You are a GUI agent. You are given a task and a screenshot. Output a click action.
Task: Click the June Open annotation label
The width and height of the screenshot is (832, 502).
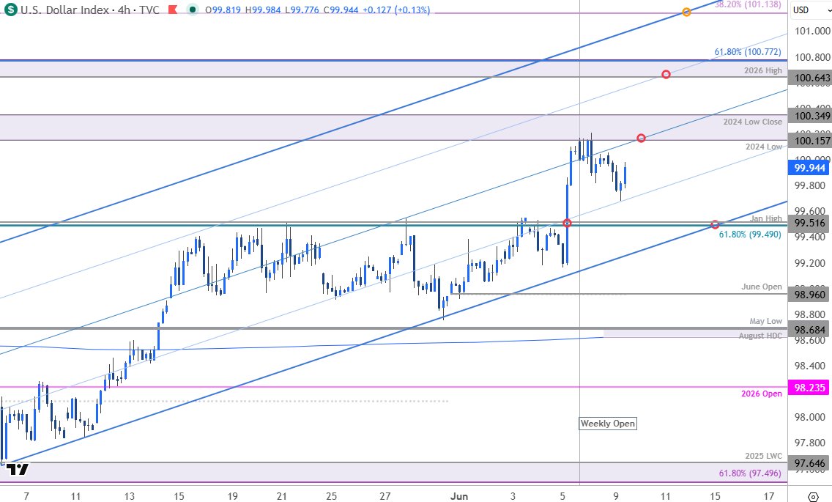point(762,287)
